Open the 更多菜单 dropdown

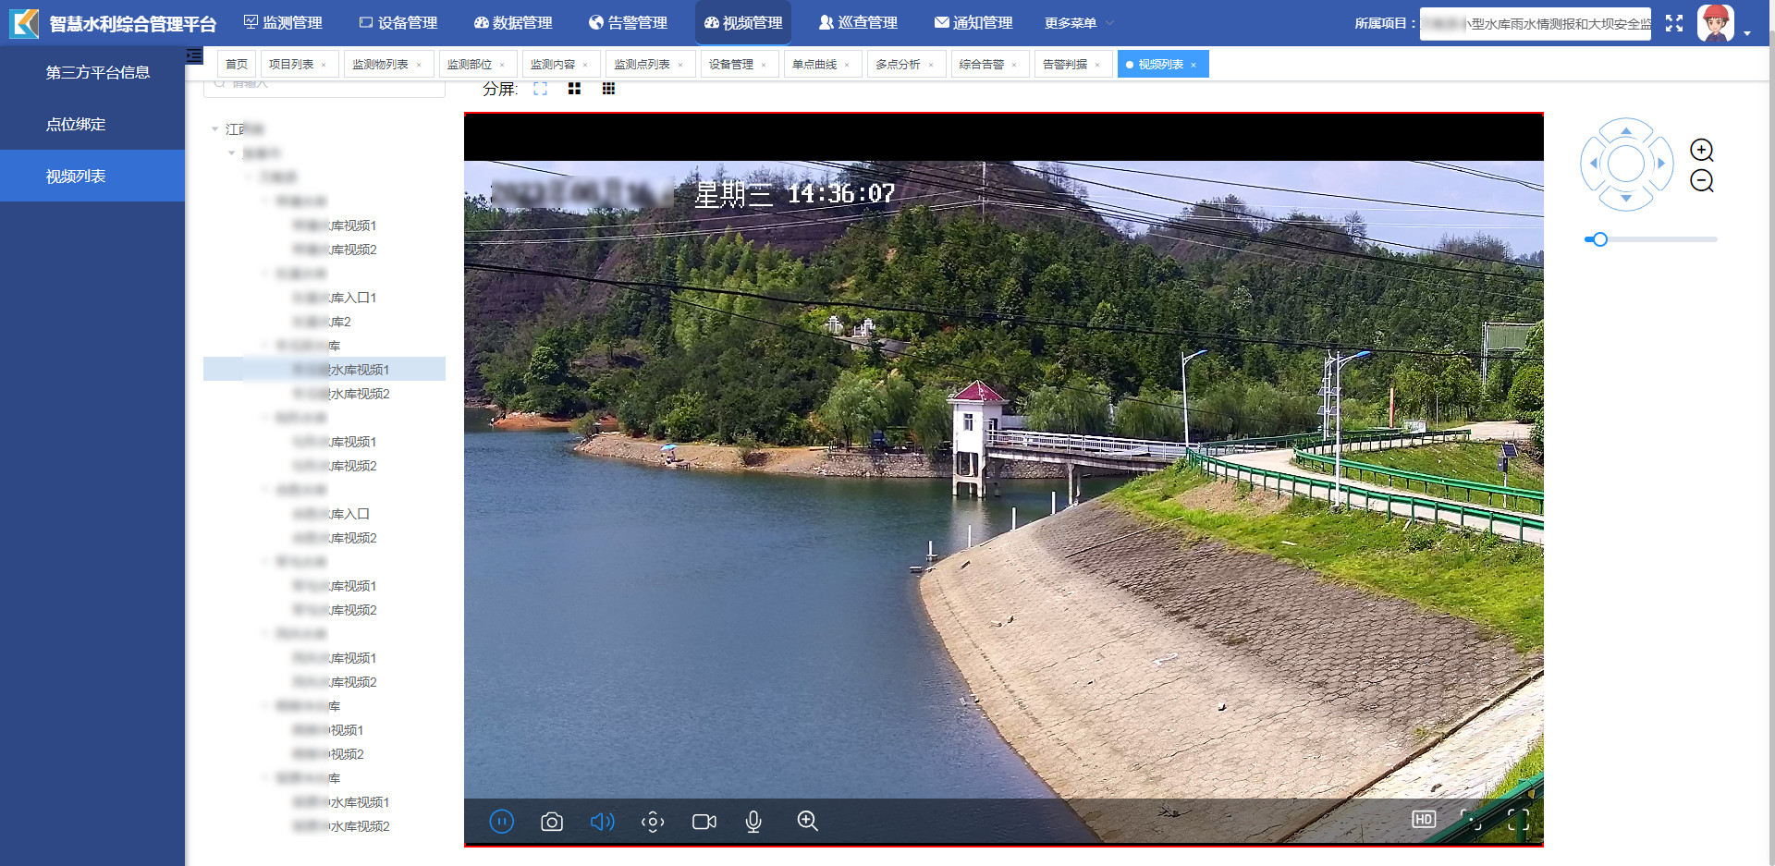coord(1078,23)
